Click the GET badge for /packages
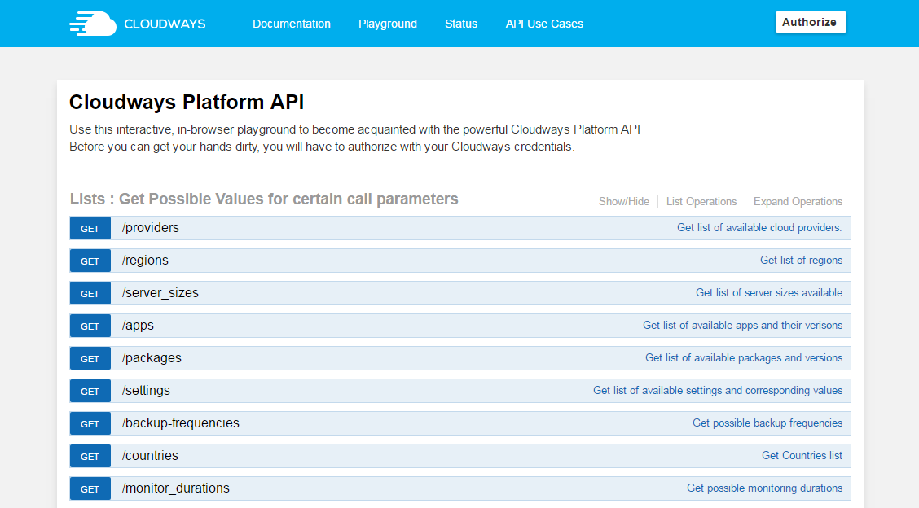This screenshot has height=508, width=919. [90, 358]
